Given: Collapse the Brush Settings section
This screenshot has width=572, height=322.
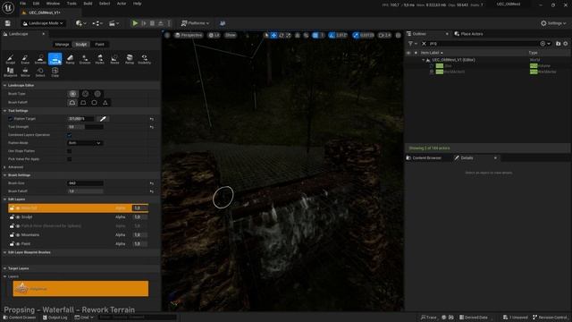Looking at the screenshot, I should coord(4,175).
